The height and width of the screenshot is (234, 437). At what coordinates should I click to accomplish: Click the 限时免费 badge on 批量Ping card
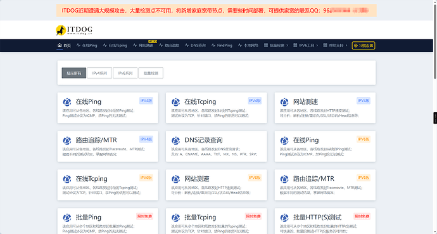point(144,216)
